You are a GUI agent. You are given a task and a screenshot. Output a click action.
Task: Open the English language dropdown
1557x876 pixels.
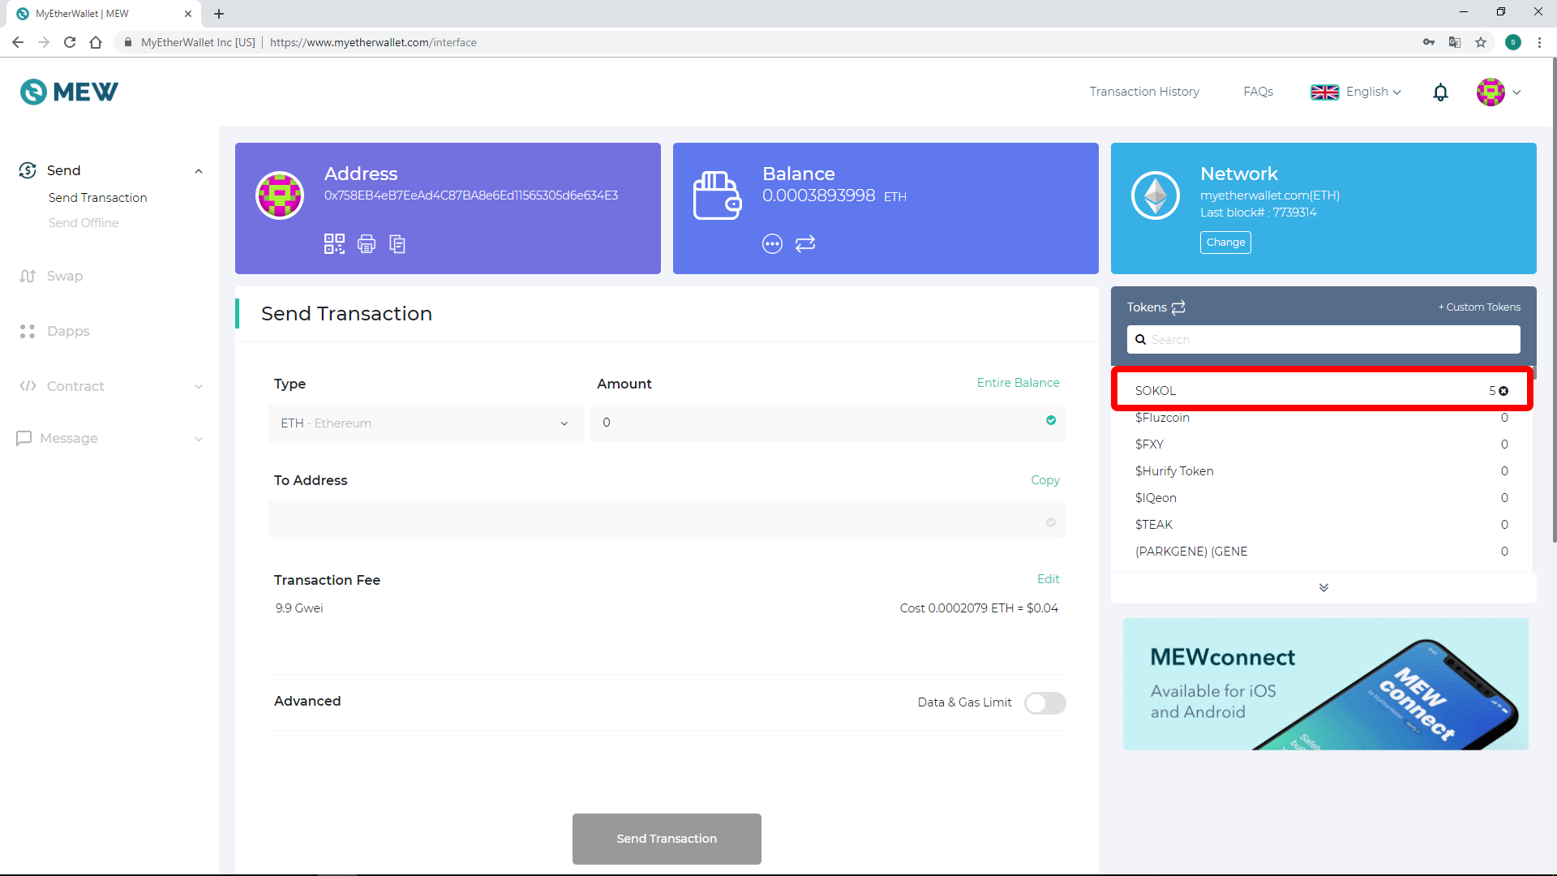1356,92
